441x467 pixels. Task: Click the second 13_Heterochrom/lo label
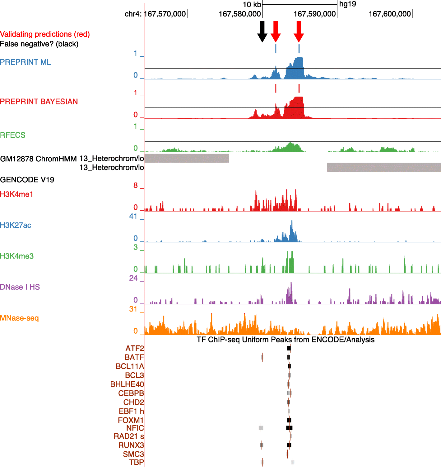pos(112,168)
